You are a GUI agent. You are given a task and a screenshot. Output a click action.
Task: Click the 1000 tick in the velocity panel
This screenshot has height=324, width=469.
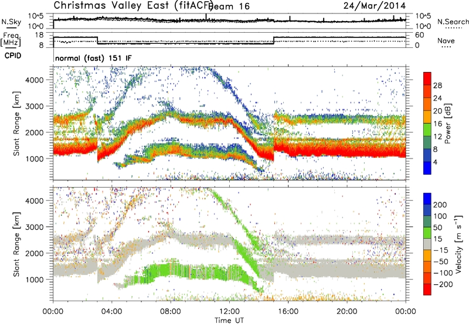pyautogui.click(x=34, y=279)
